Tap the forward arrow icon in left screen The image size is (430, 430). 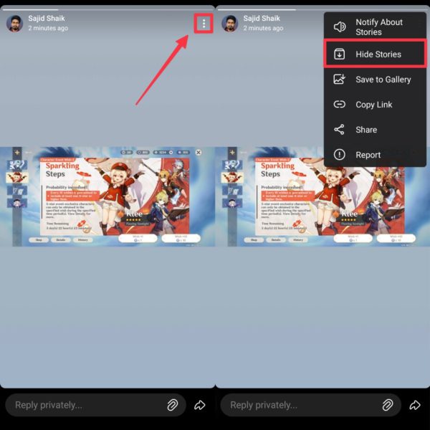[200, 405]
